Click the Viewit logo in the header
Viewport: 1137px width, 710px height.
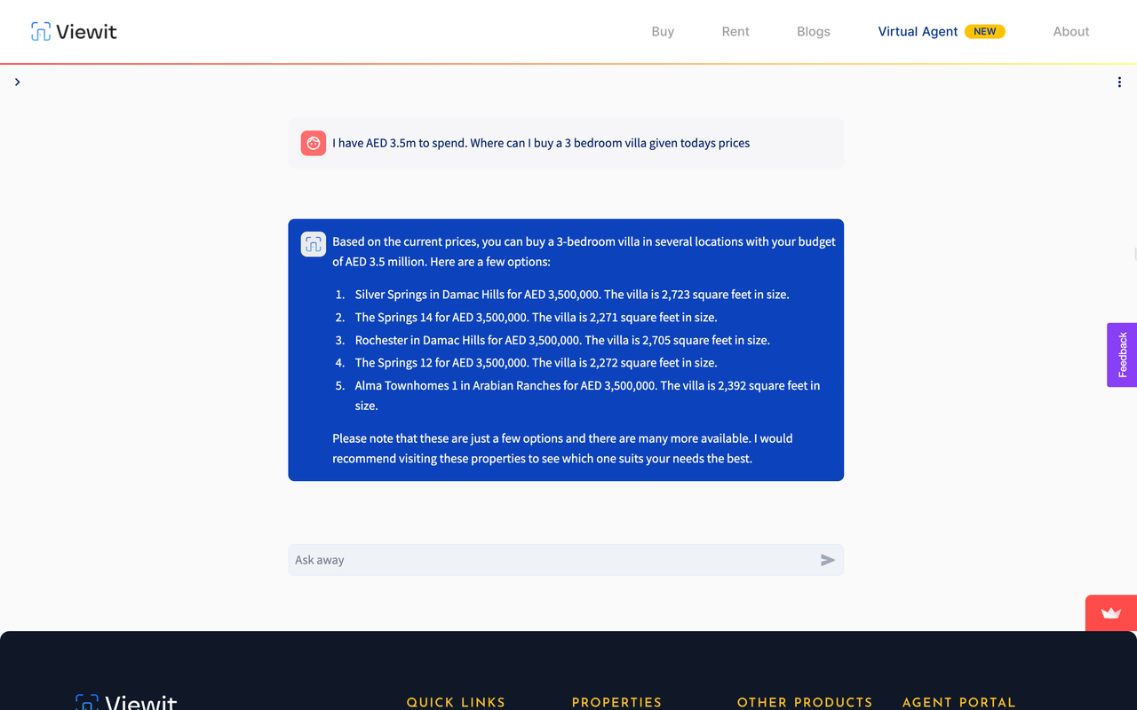[74, 32]
